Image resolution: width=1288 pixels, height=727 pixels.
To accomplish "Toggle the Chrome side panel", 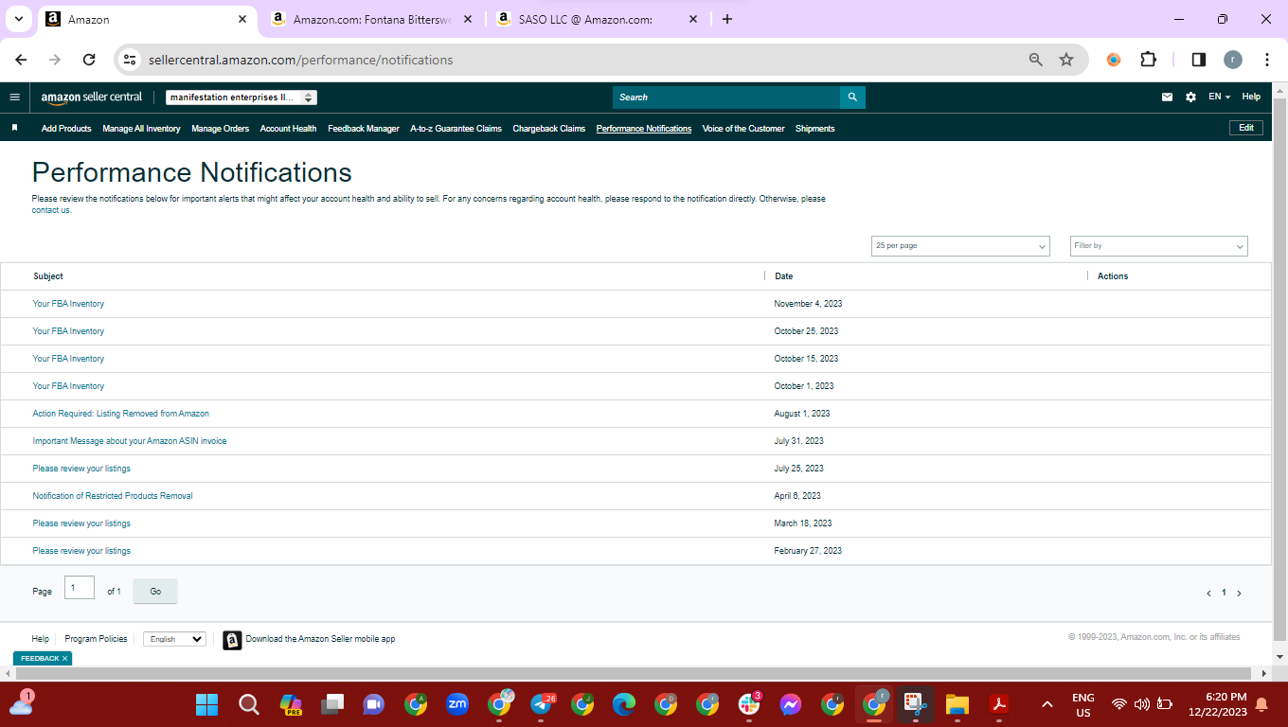I will (1198, 60).
